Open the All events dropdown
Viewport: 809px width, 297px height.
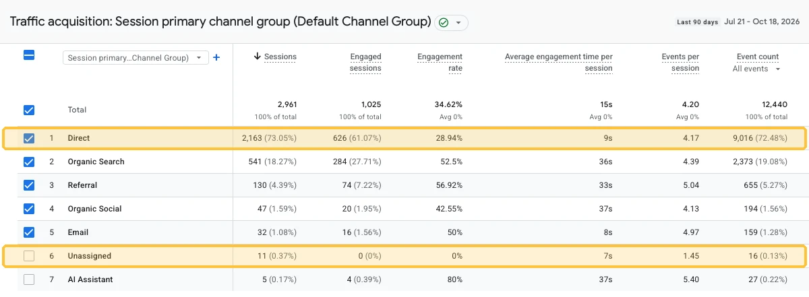(x=756, y=69)
